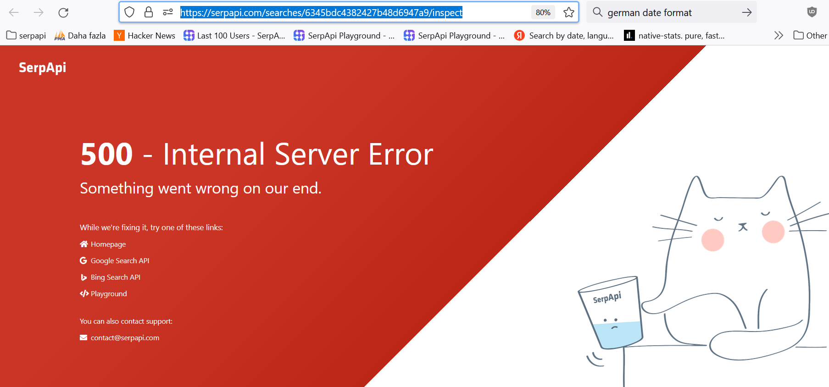Image resolution: width=829 pixels, height=387 pixels.
Task: Click the selected URL in address bar
Action: point(321,12)
